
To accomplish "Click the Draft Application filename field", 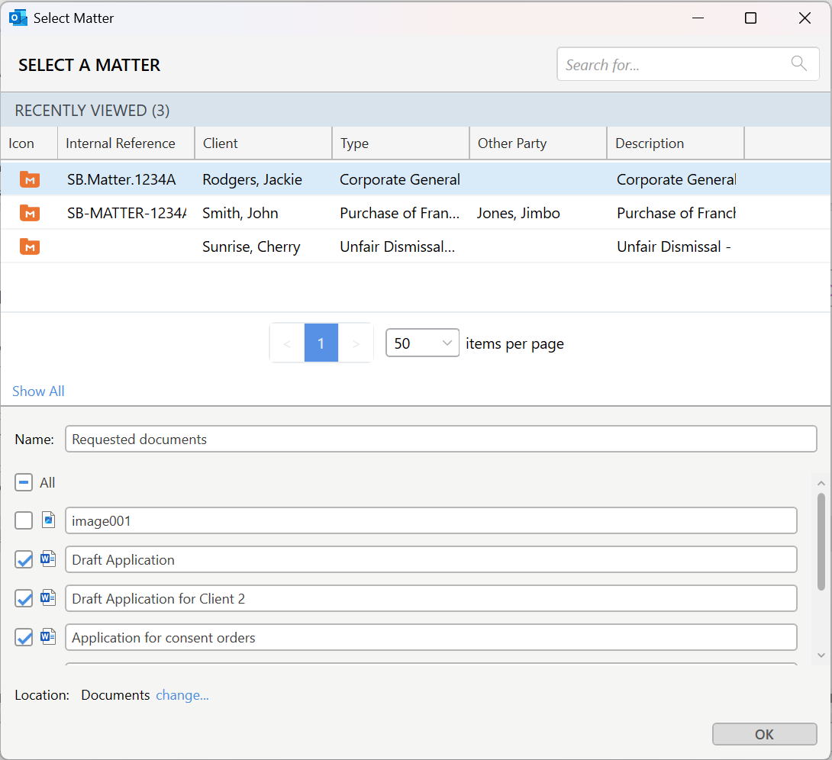I will (x=431, y=559).
